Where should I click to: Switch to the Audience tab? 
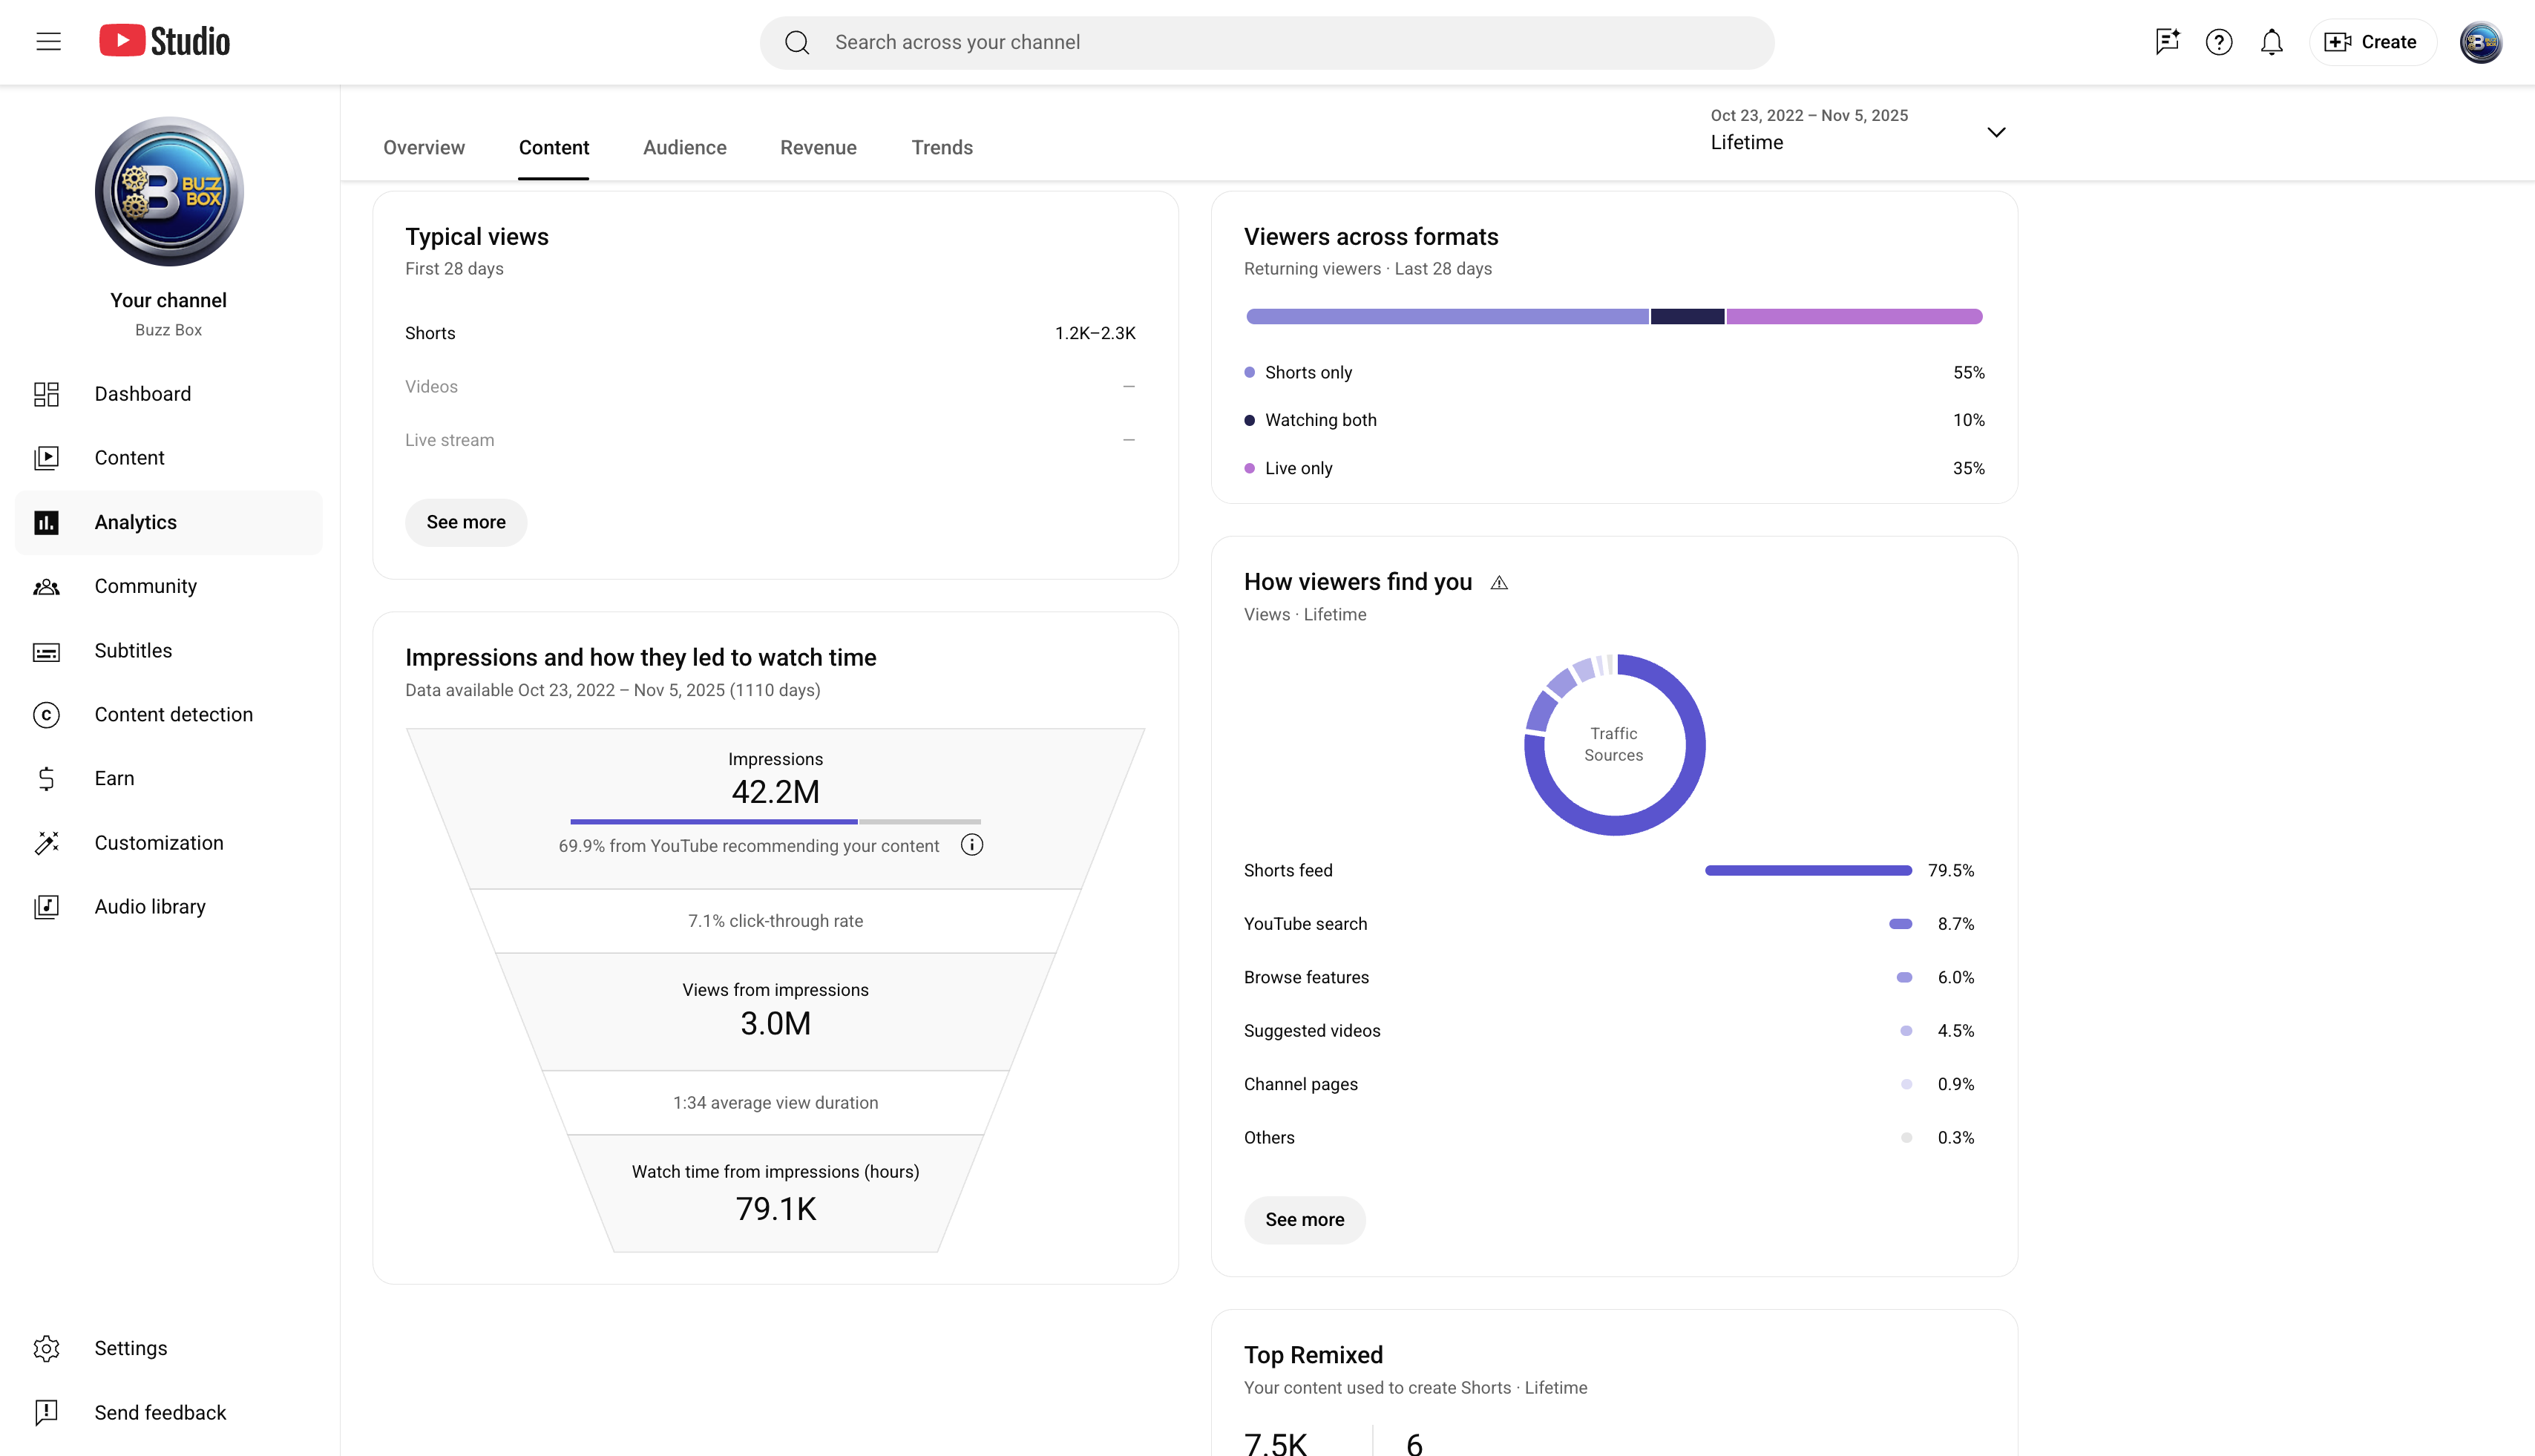(685, 147)
